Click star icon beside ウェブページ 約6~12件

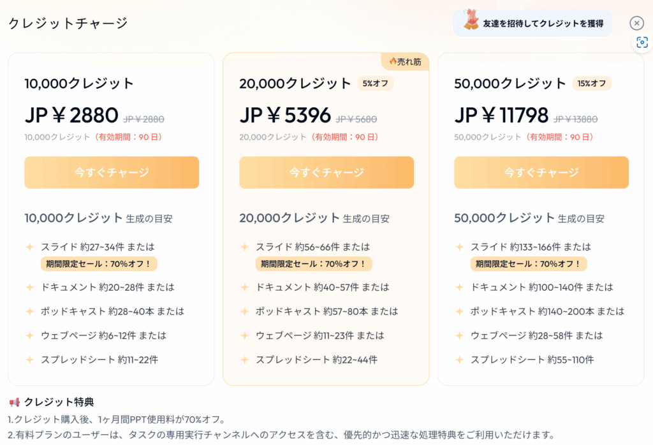30,335
